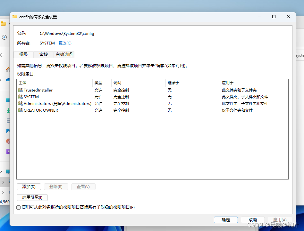Open the Pictures icon in the Explorer sidebar
This screenshot has width=304, height=231.
8,131
